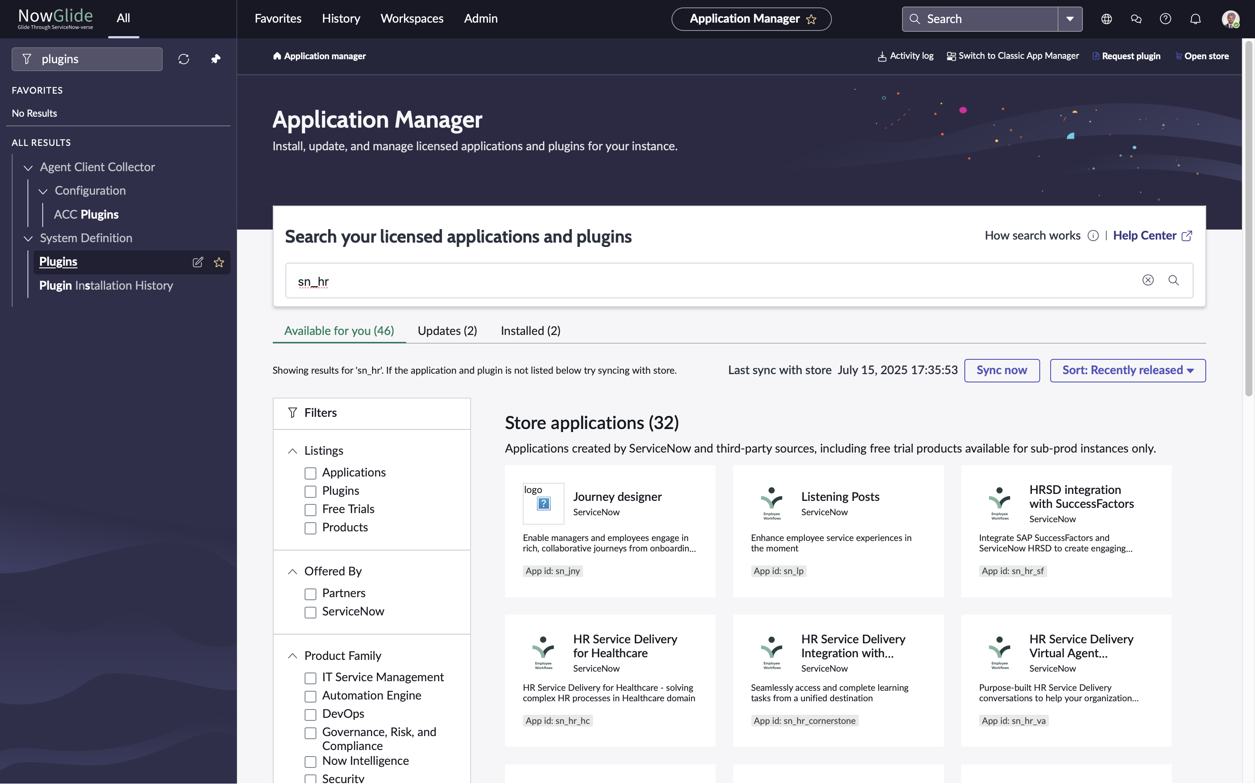Switch to the Updates (2) tab
Viewport: 1255px width, 784px height.
point(447,331)
